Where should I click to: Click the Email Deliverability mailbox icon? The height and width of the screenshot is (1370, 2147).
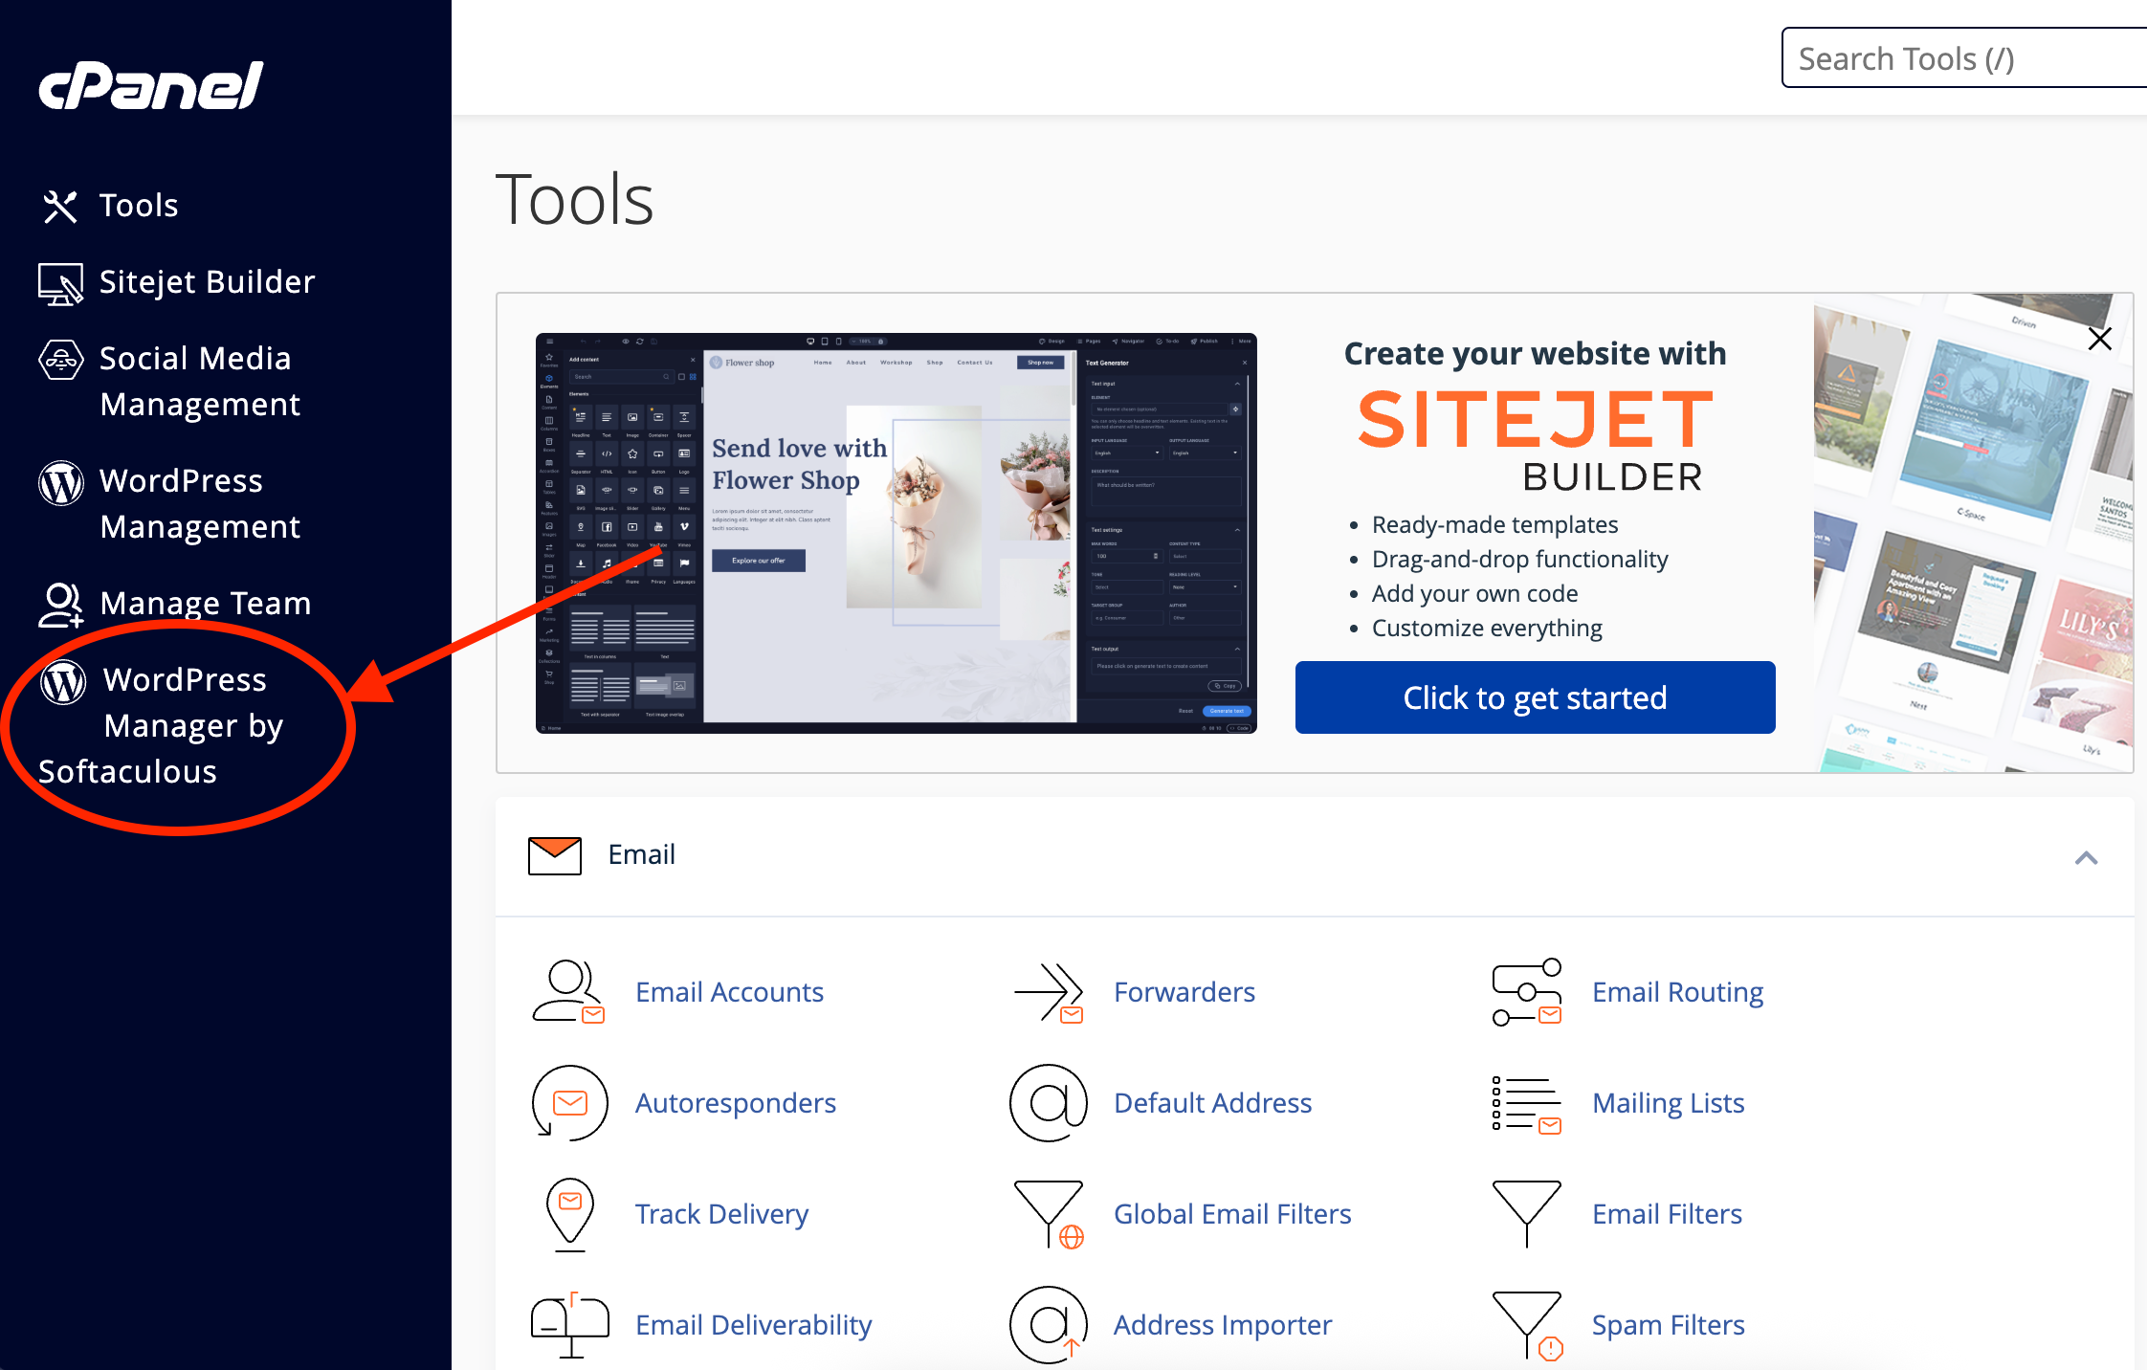570,1325
